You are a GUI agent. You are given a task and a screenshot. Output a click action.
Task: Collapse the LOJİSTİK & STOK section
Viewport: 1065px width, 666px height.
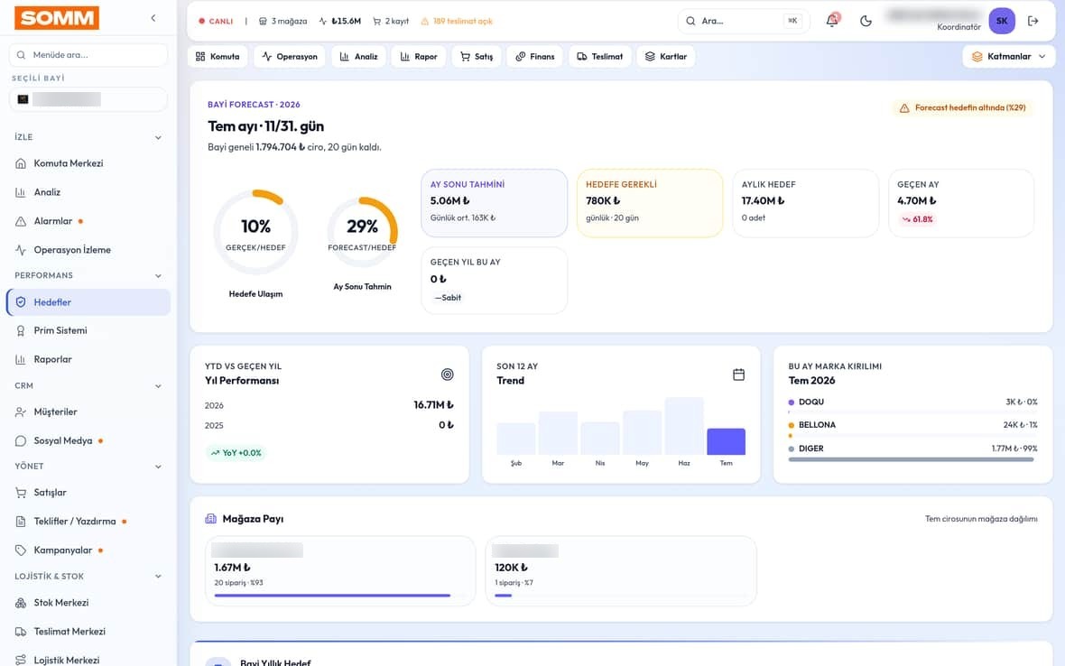[158, 577]
